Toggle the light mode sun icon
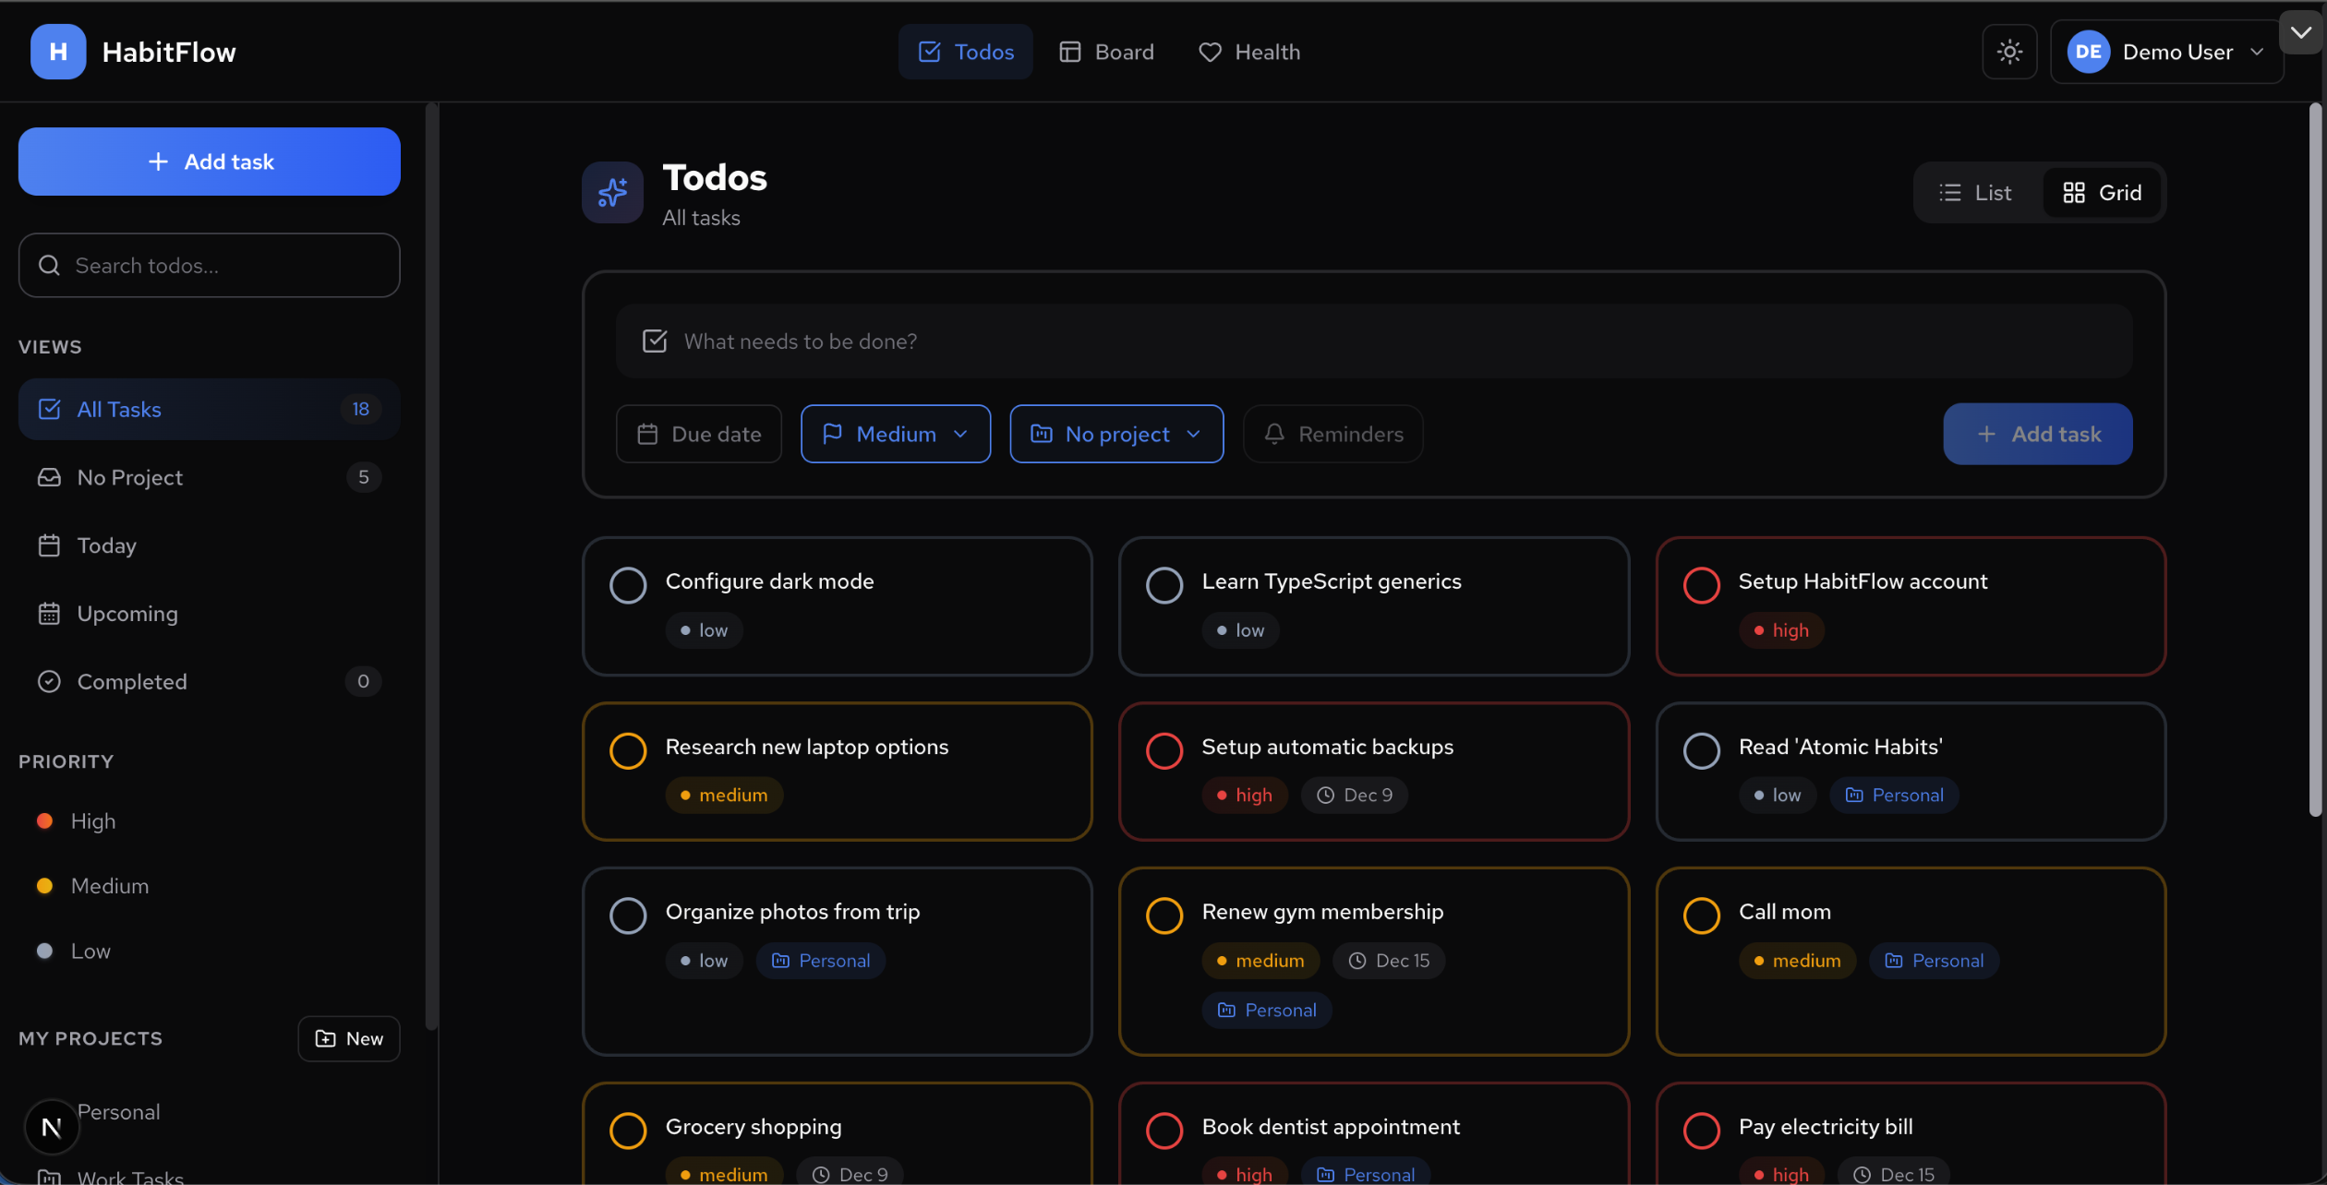The image size is (2327, 1185). [x=2009, y=52]
